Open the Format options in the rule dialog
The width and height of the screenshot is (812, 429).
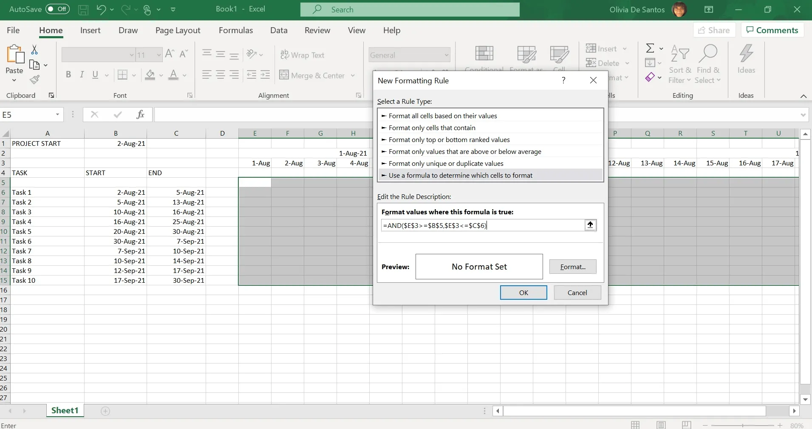[572, 267]
